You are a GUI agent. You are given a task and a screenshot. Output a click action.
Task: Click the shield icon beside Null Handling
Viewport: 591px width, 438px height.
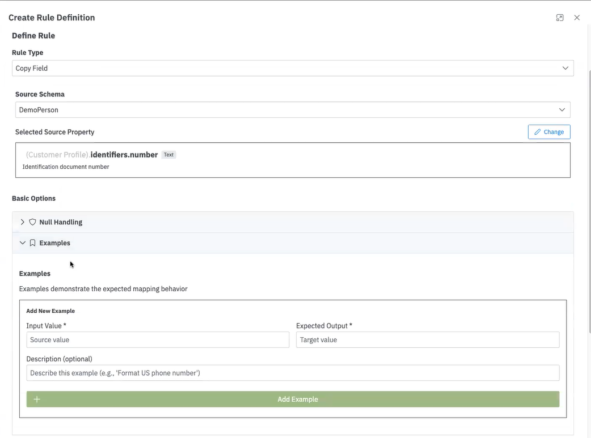coord(32,222)
